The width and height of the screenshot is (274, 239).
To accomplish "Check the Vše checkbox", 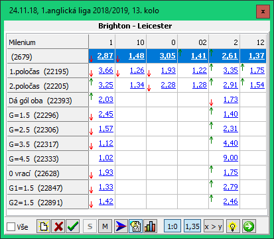I will coord(11,226).
